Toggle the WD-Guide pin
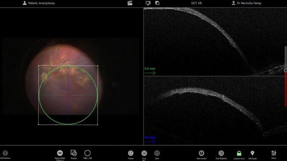The width and height of the screenshot is (287, 161). (x=253, y=153)
